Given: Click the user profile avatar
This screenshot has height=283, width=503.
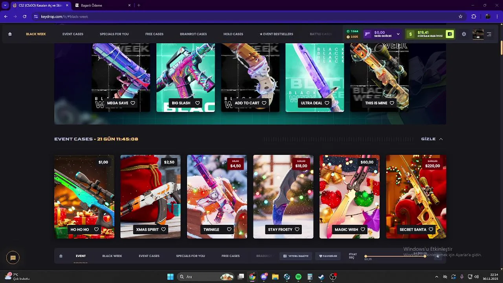Looking at the screenshot, I should (478, 34).
